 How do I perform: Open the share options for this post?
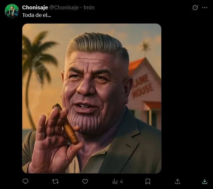pos(178,182)
